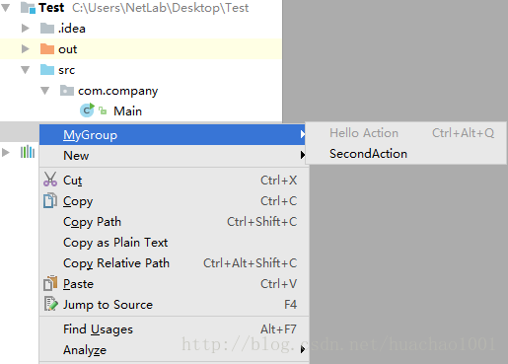Click the Ctrl+Alt+Q shortcut text
The width and height of the screenshot is (508, 364).
pos(463,133)
